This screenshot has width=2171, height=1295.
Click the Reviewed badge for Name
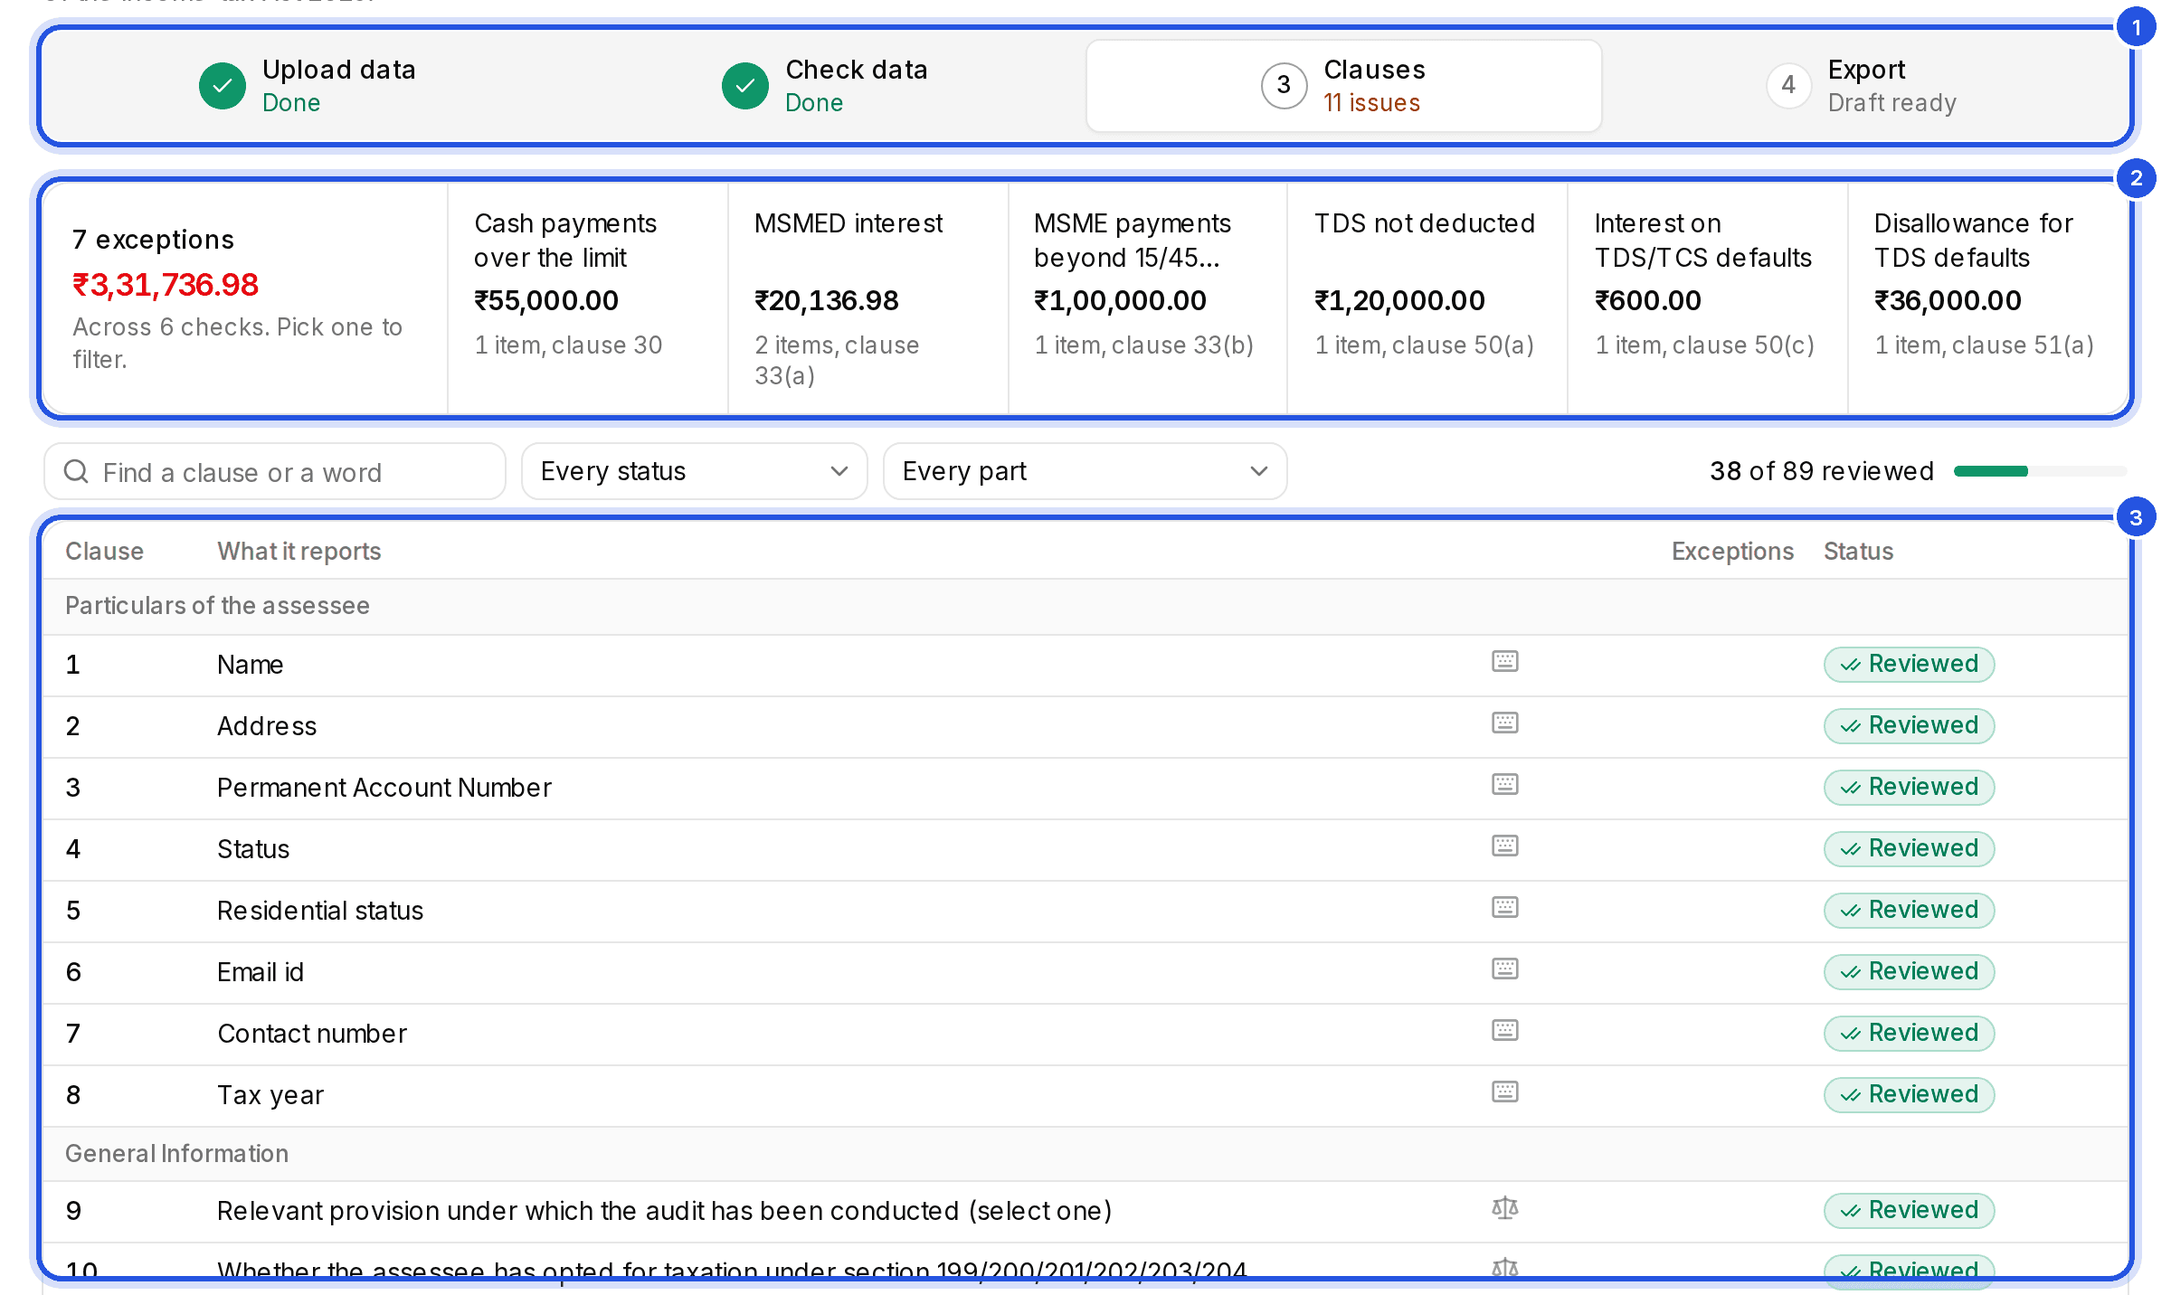tap(1909, 664)
